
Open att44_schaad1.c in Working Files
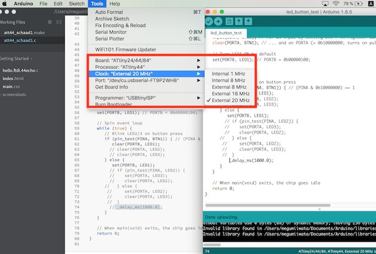20,41
